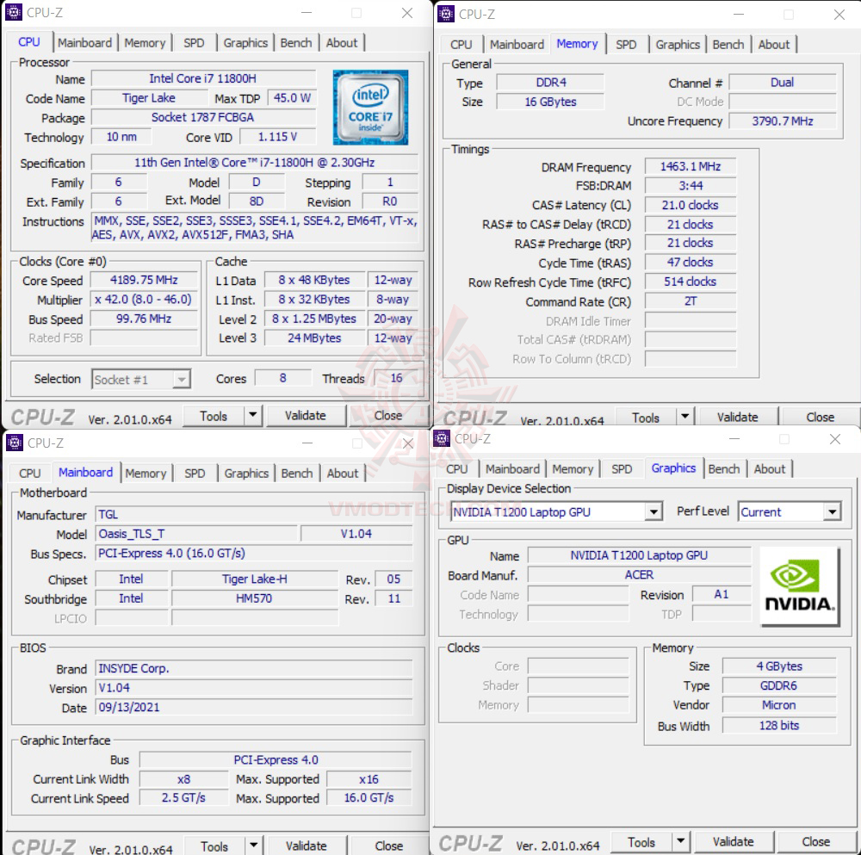
Task: Open Bench tab in the CPU window
Action: click(x=296, y=43)
